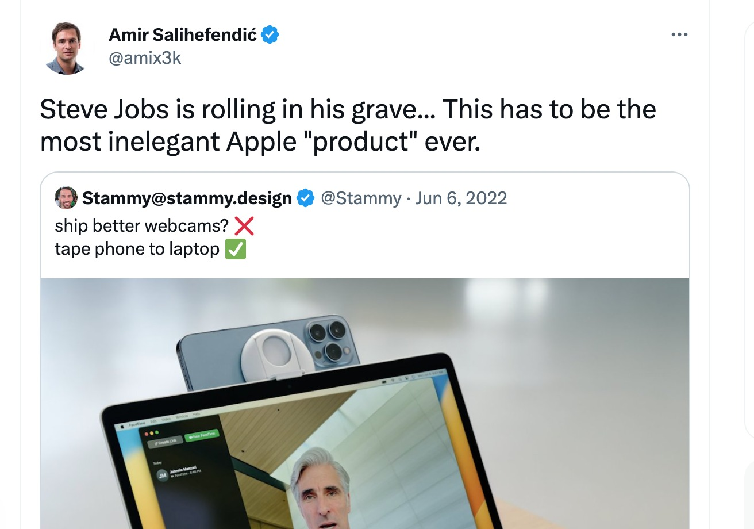Click the @Stammy handle in quoted tweet
The image size is (754, 529).
[x=361, y=198]
